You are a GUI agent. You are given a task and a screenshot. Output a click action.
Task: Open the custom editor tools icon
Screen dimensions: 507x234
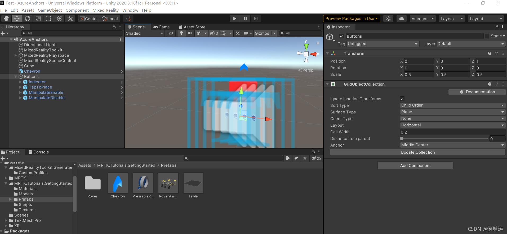(x=70, y=19)
